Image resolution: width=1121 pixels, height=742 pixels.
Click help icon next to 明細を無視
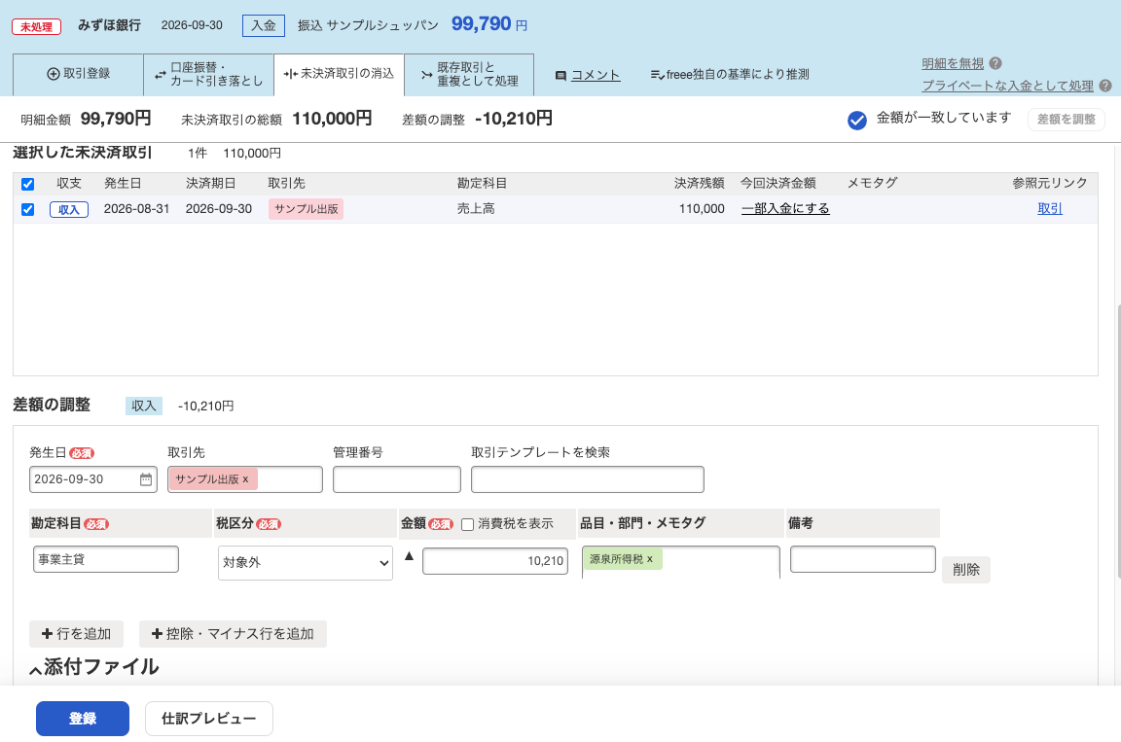pyautogui.click(x=995, y=63)
